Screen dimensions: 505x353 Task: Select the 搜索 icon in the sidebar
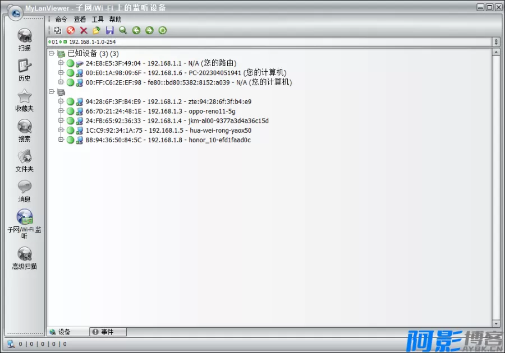point(24,130)
